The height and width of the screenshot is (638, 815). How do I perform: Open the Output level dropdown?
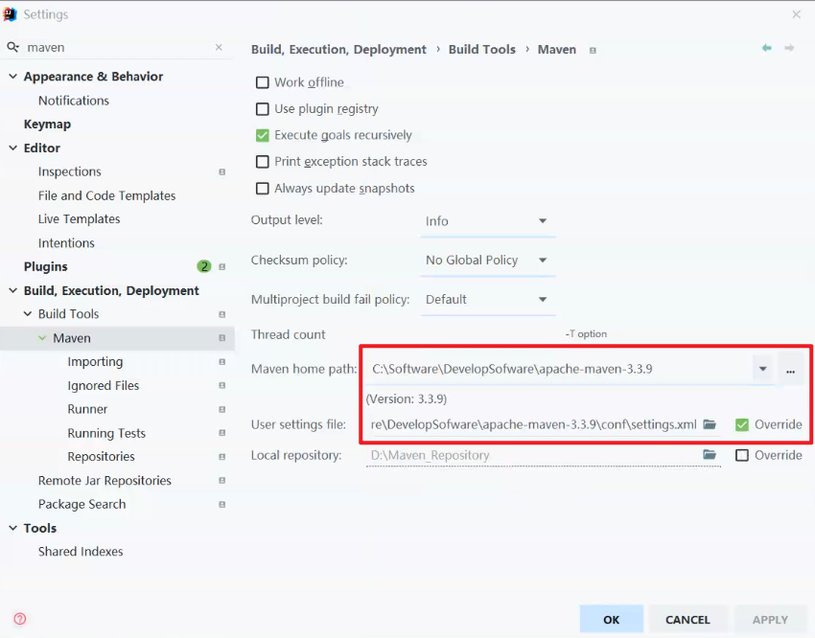[487, 221]
